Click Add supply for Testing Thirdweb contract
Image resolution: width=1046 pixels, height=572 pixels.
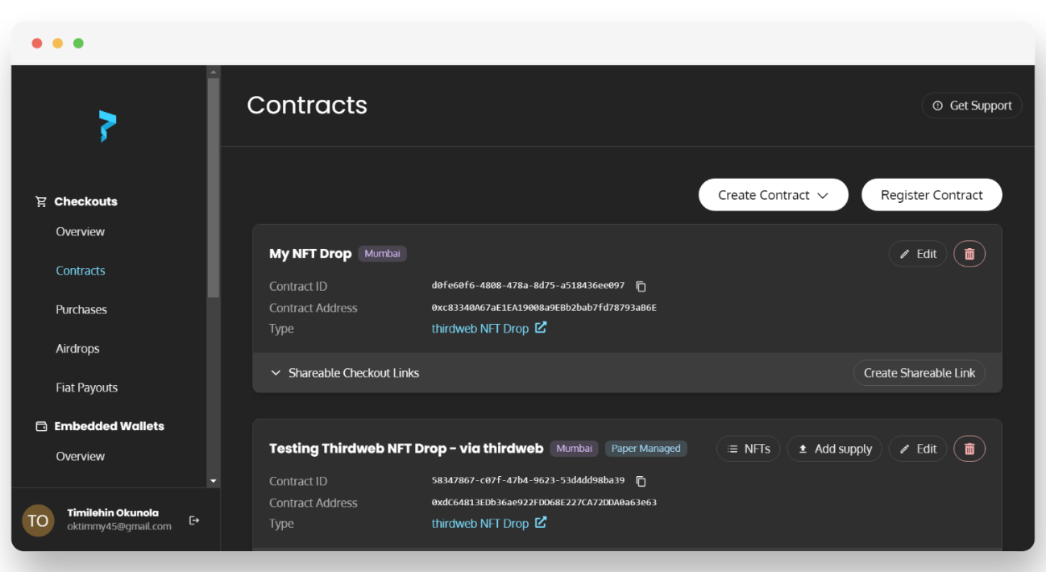[x=834, y=449]
